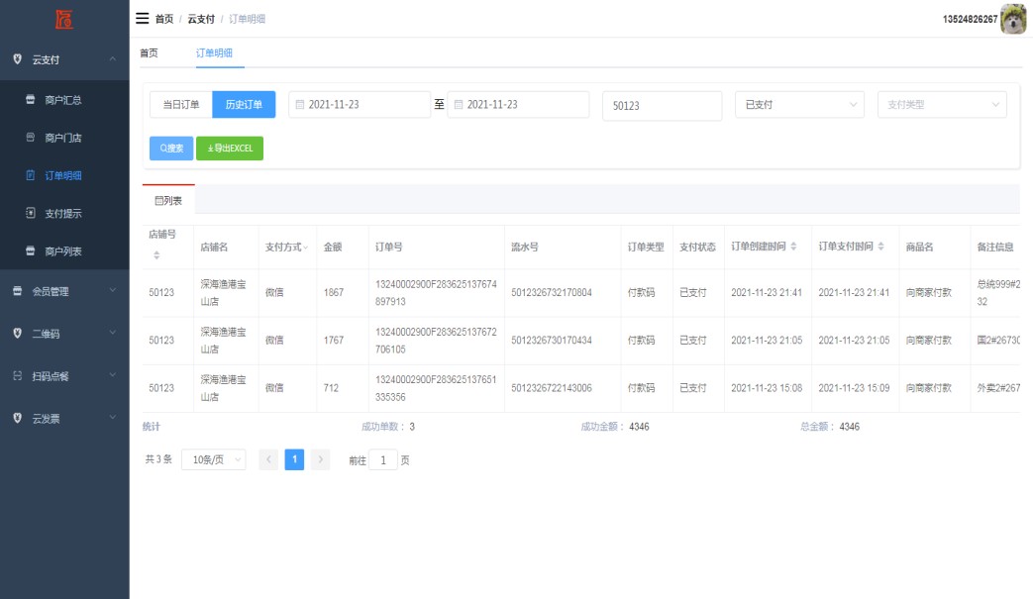Click the hamburger menu collapse icon

143,19
